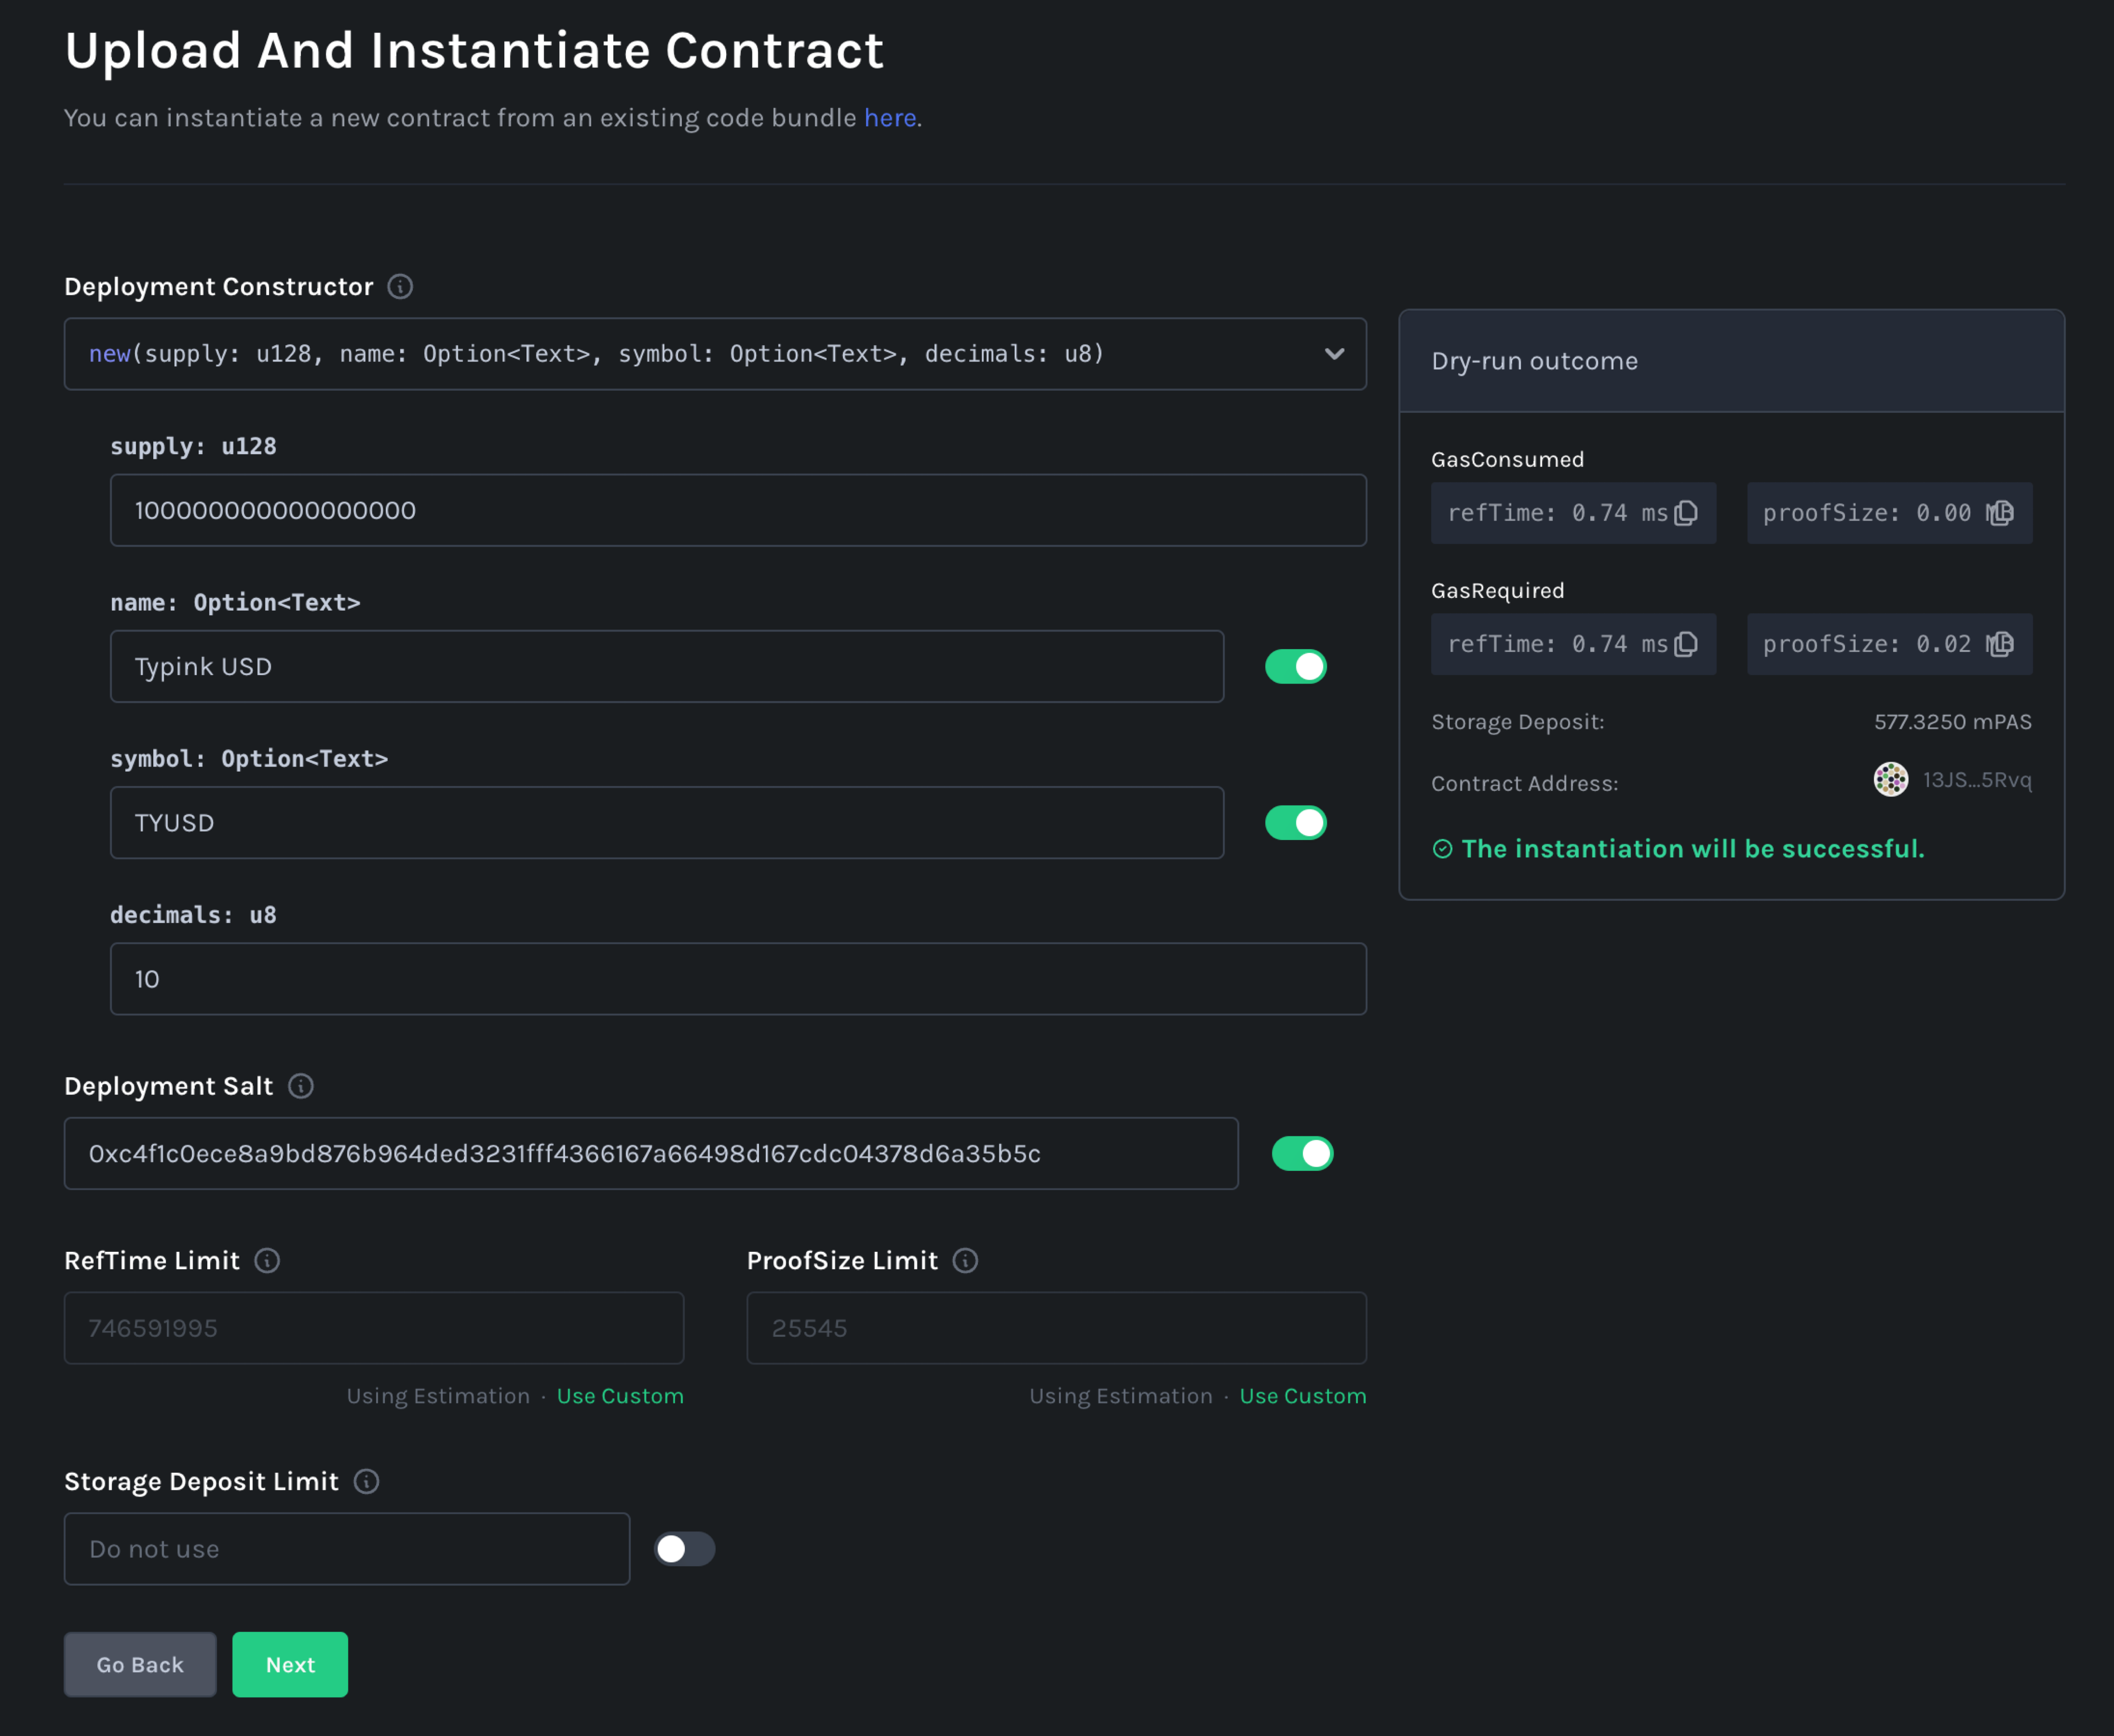Copy GasConsumed refTime value
Screen dimensions: 2114x1736
click(1686, 513)
